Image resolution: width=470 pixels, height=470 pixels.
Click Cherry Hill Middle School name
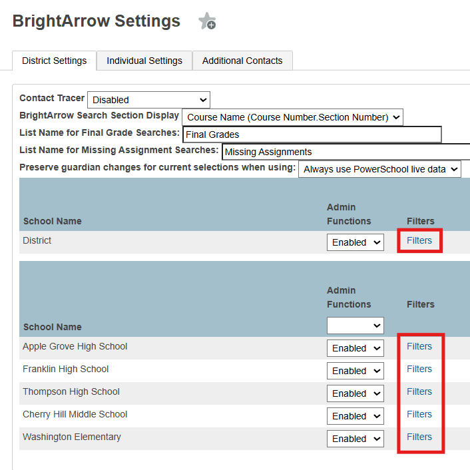pos(75,414)
